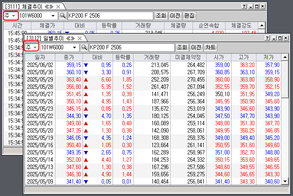293x196 pixels.
Task: Close the 일별추이 tab with its X icon
Action: 79,38
